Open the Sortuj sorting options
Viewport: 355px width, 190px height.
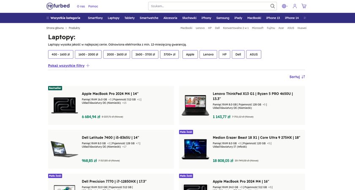297,77
